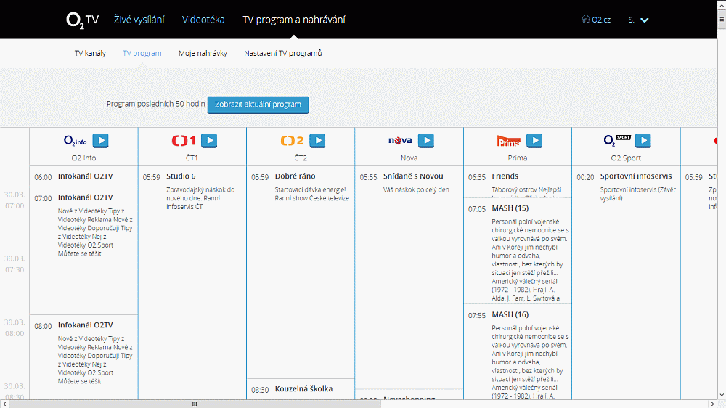
Task: Play the ČT1 channel live
Action: (x=209, y=140)
